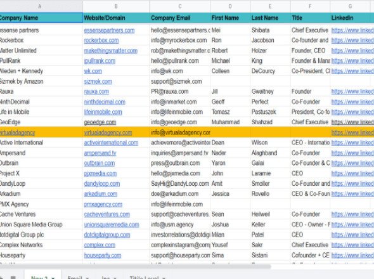The height and width of the screenshot is (279, 374).
Task: Select the 'Founder, CEO' title cell
Action: click(x=310, y=51)
